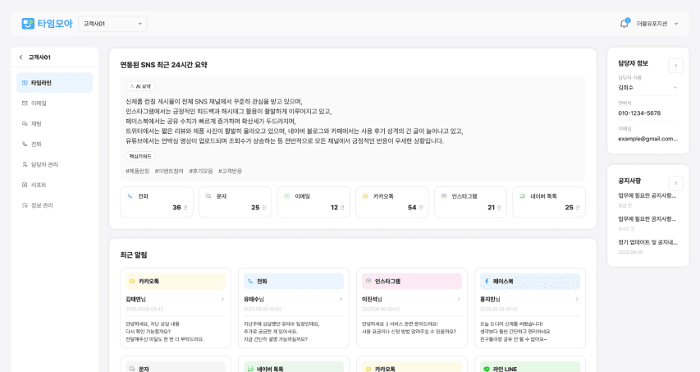Open the 담당자 이름 김희수 dropdown
This screenshot has width=700, height=372.
click(x=647, y=87)
